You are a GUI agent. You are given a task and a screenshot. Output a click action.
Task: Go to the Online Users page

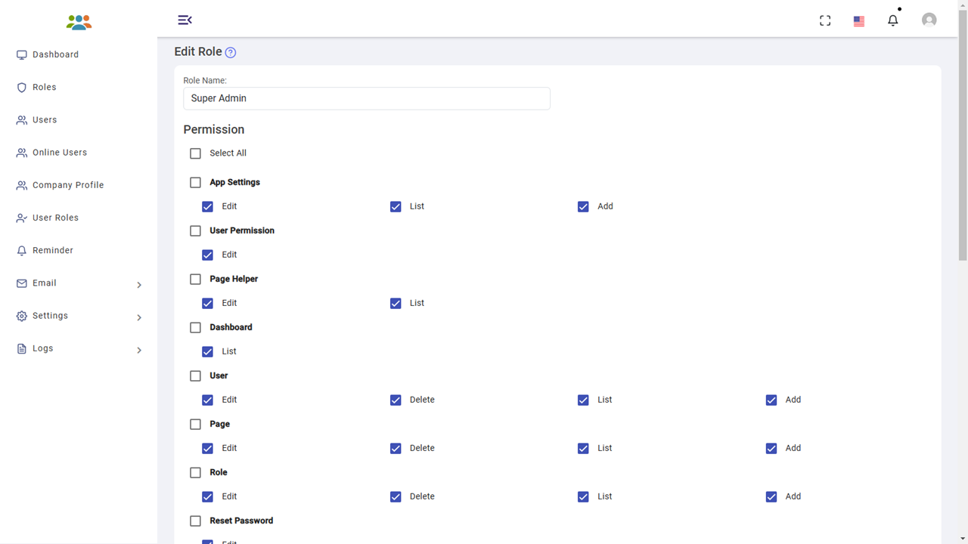tap(59, 153)
